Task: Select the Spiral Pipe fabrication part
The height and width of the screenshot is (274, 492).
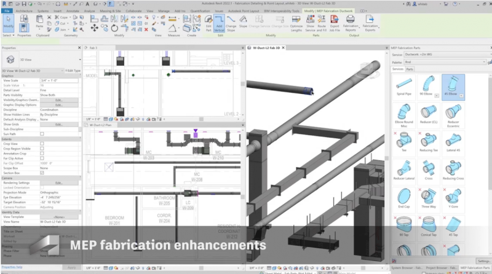Action: 403,85
